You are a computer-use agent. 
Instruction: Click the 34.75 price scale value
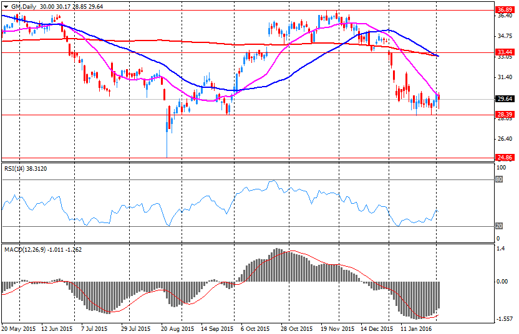[505, 36]
